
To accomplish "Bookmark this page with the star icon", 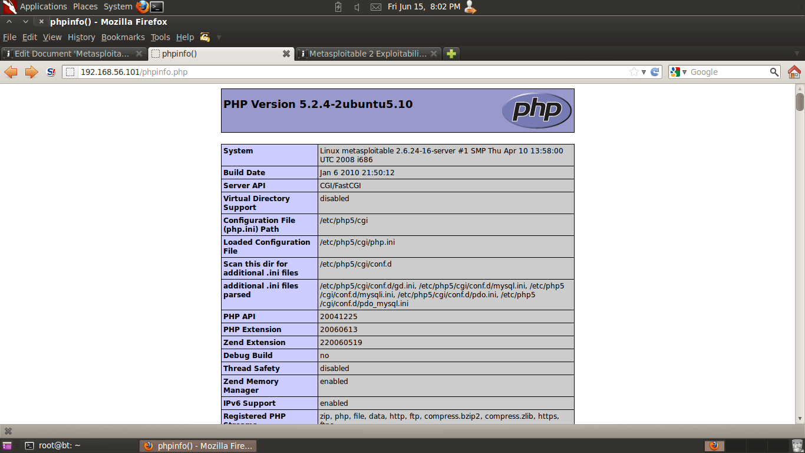I will click(634, 72).
